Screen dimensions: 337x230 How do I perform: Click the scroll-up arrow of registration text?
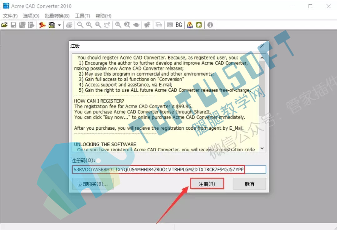point(262,58)
